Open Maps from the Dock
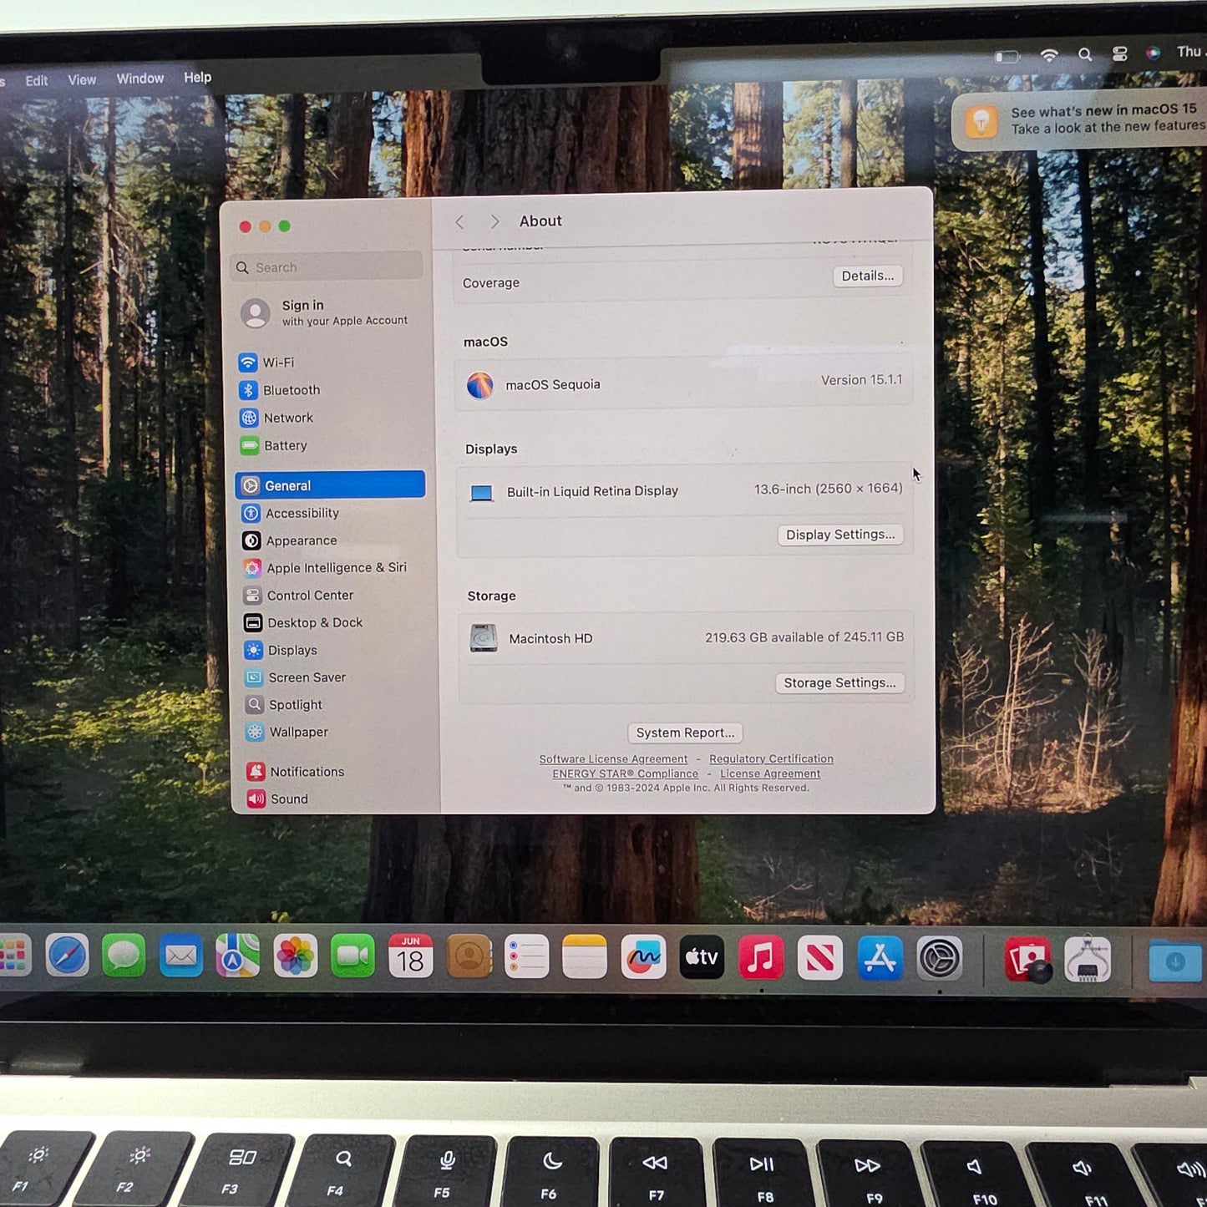 click(x=237, y=956)
